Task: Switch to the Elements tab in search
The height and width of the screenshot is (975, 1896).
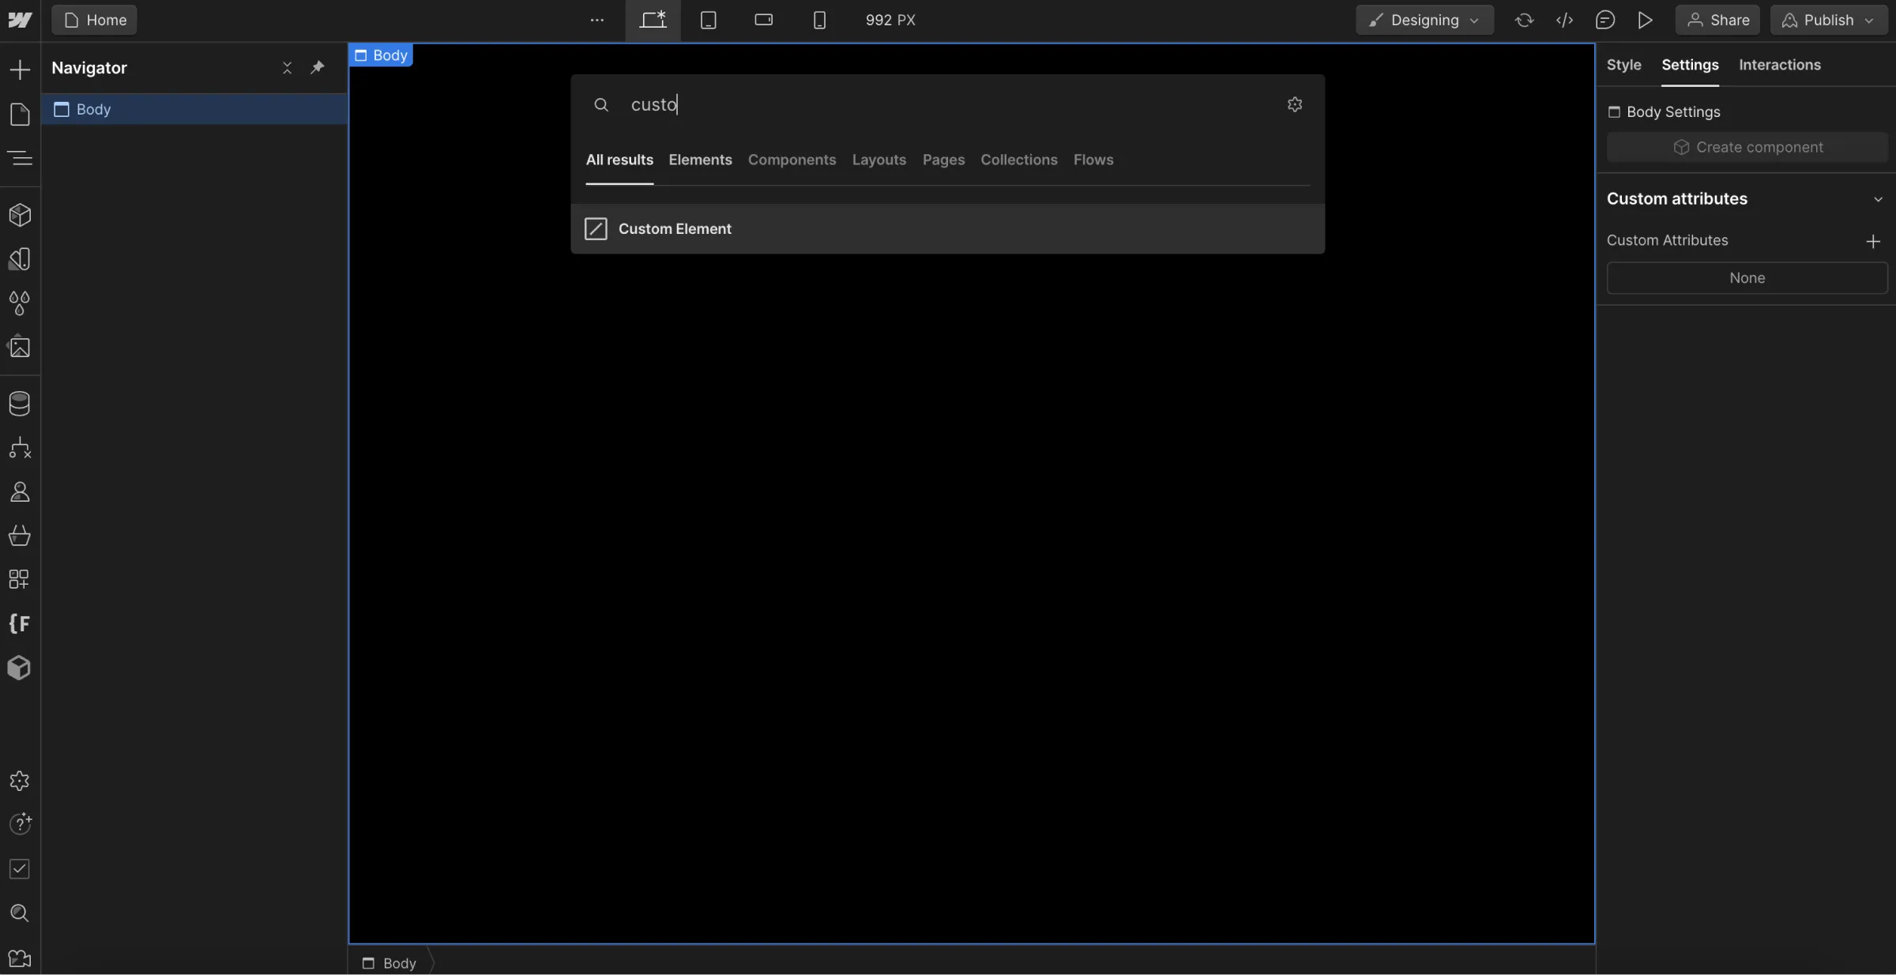Action: point(700,159)
